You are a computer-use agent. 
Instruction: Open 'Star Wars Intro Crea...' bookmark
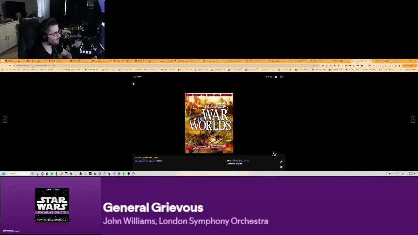click(93, 70)
